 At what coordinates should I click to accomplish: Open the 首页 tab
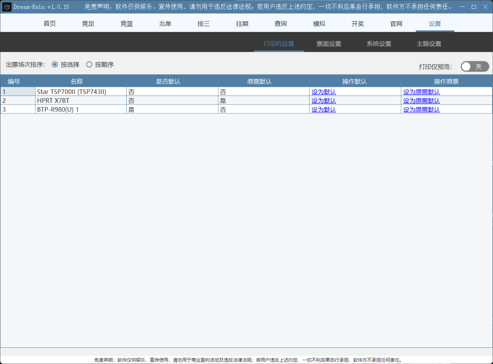(x=50, y=24)
